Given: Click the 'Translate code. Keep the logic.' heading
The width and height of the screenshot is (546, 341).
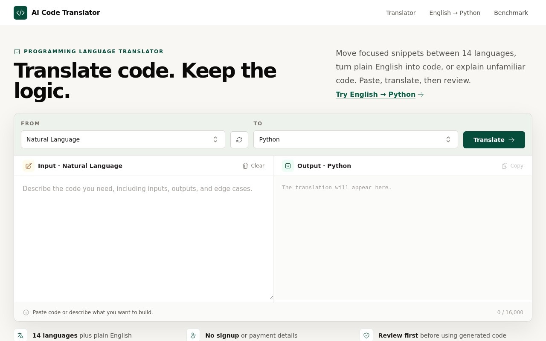Looking at the screenshot, I should coord(145,81).
